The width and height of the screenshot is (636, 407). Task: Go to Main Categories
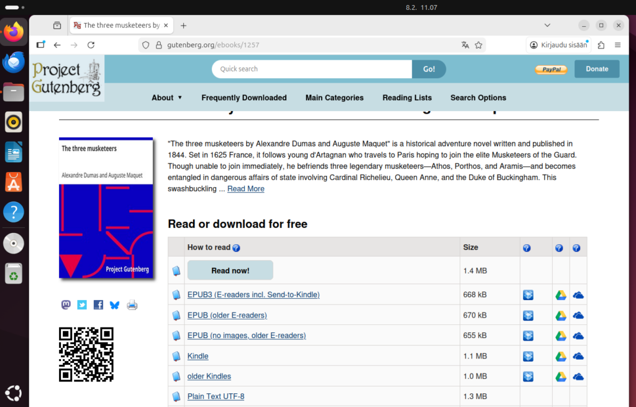[334, 98]
